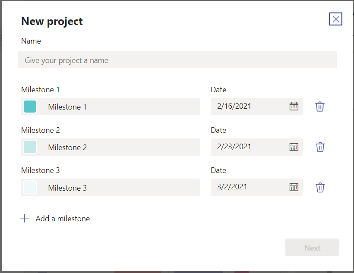Delete Milestone 1 with trash icon
Viewport: 354px width, 273px height.
[x=319, y=107]
